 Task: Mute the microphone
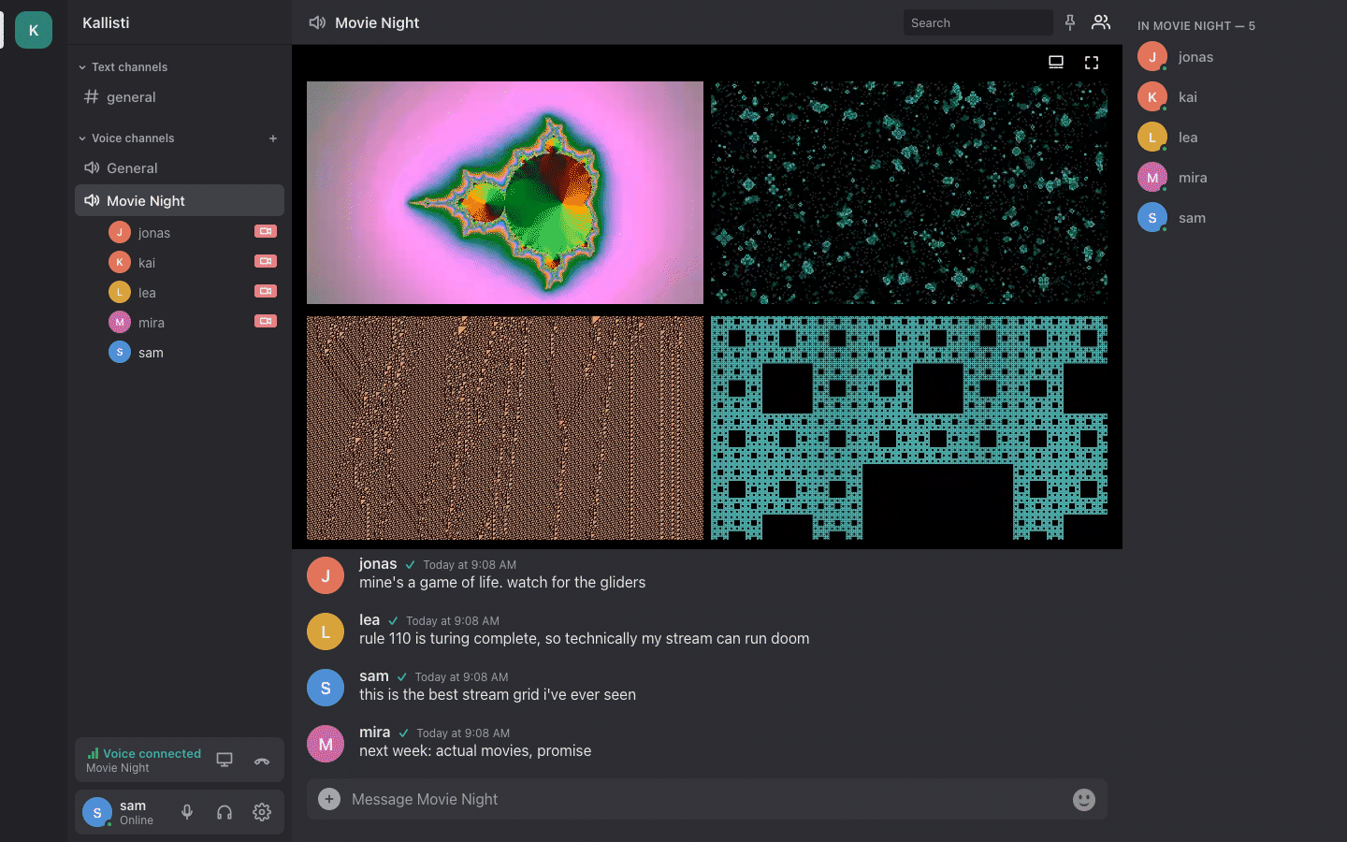coord(187,812)
